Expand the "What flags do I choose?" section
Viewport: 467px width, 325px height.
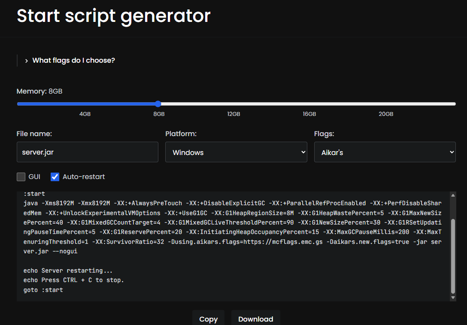73,61
